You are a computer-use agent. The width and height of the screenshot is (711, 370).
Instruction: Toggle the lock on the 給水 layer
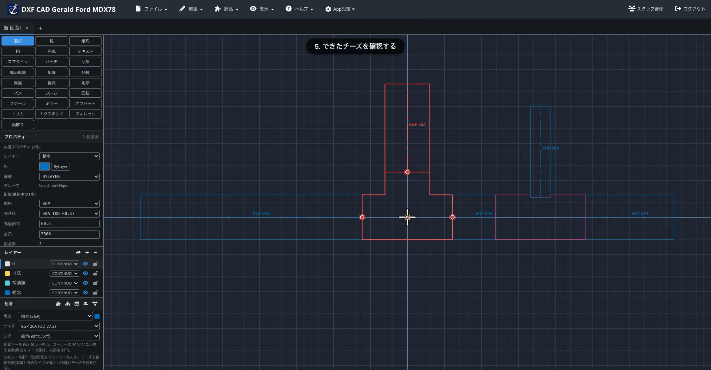(95, 293)
